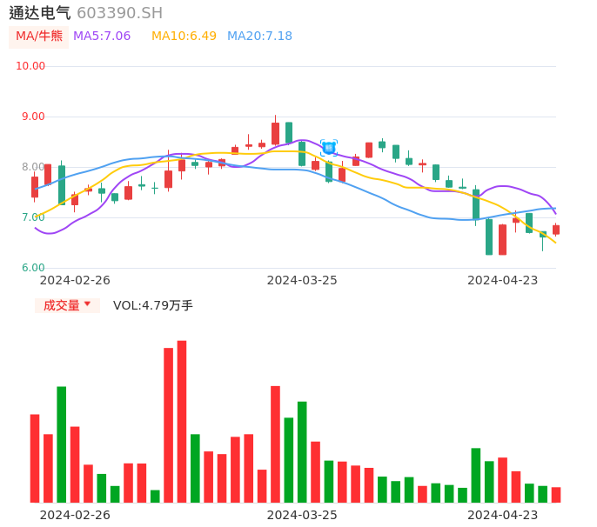This screenshot has width=597, height=527.
Task: Click the 2024-03-25 label under price chart
Action: pyautogui.click(x=302, y=280)
